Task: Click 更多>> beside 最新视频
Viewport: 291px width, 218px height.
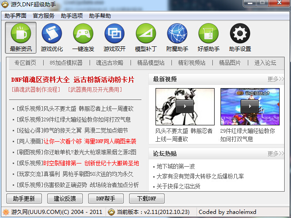Action: pos(276,79)
